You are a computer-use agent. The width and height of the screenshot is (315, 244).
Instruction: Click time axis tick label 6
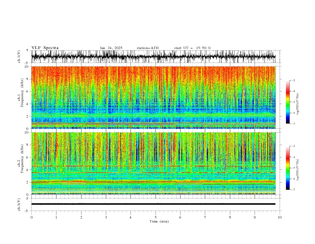click(180, 217)
